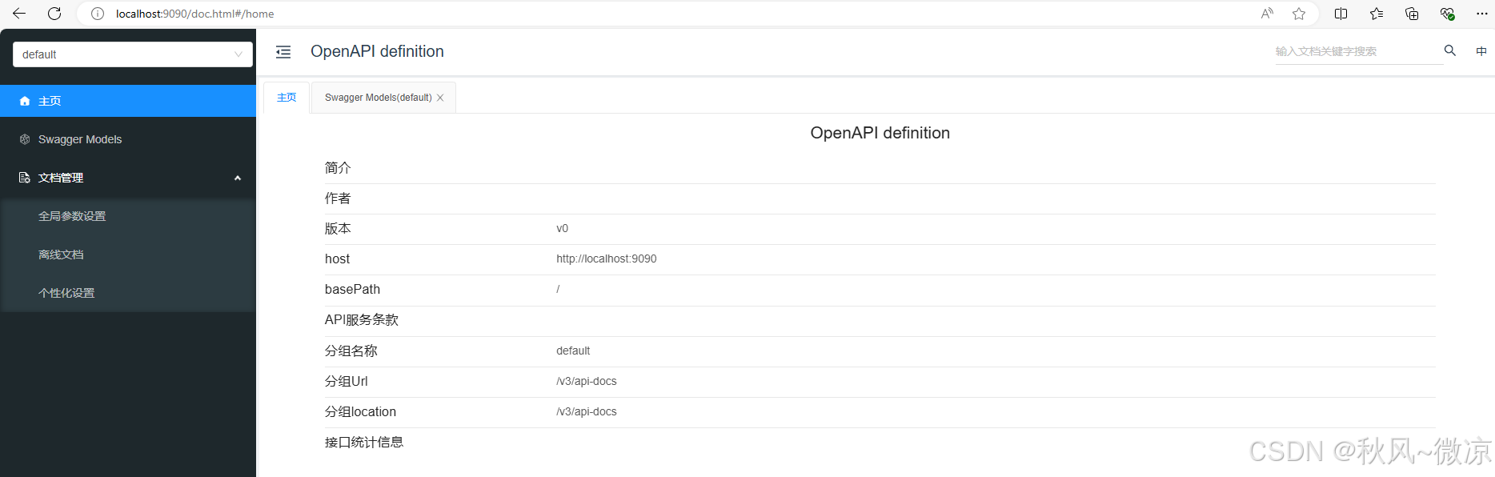The image size is (1495, 477).
Task: Open 个性化设置 submenu item
Action: (x=66, y=293)
